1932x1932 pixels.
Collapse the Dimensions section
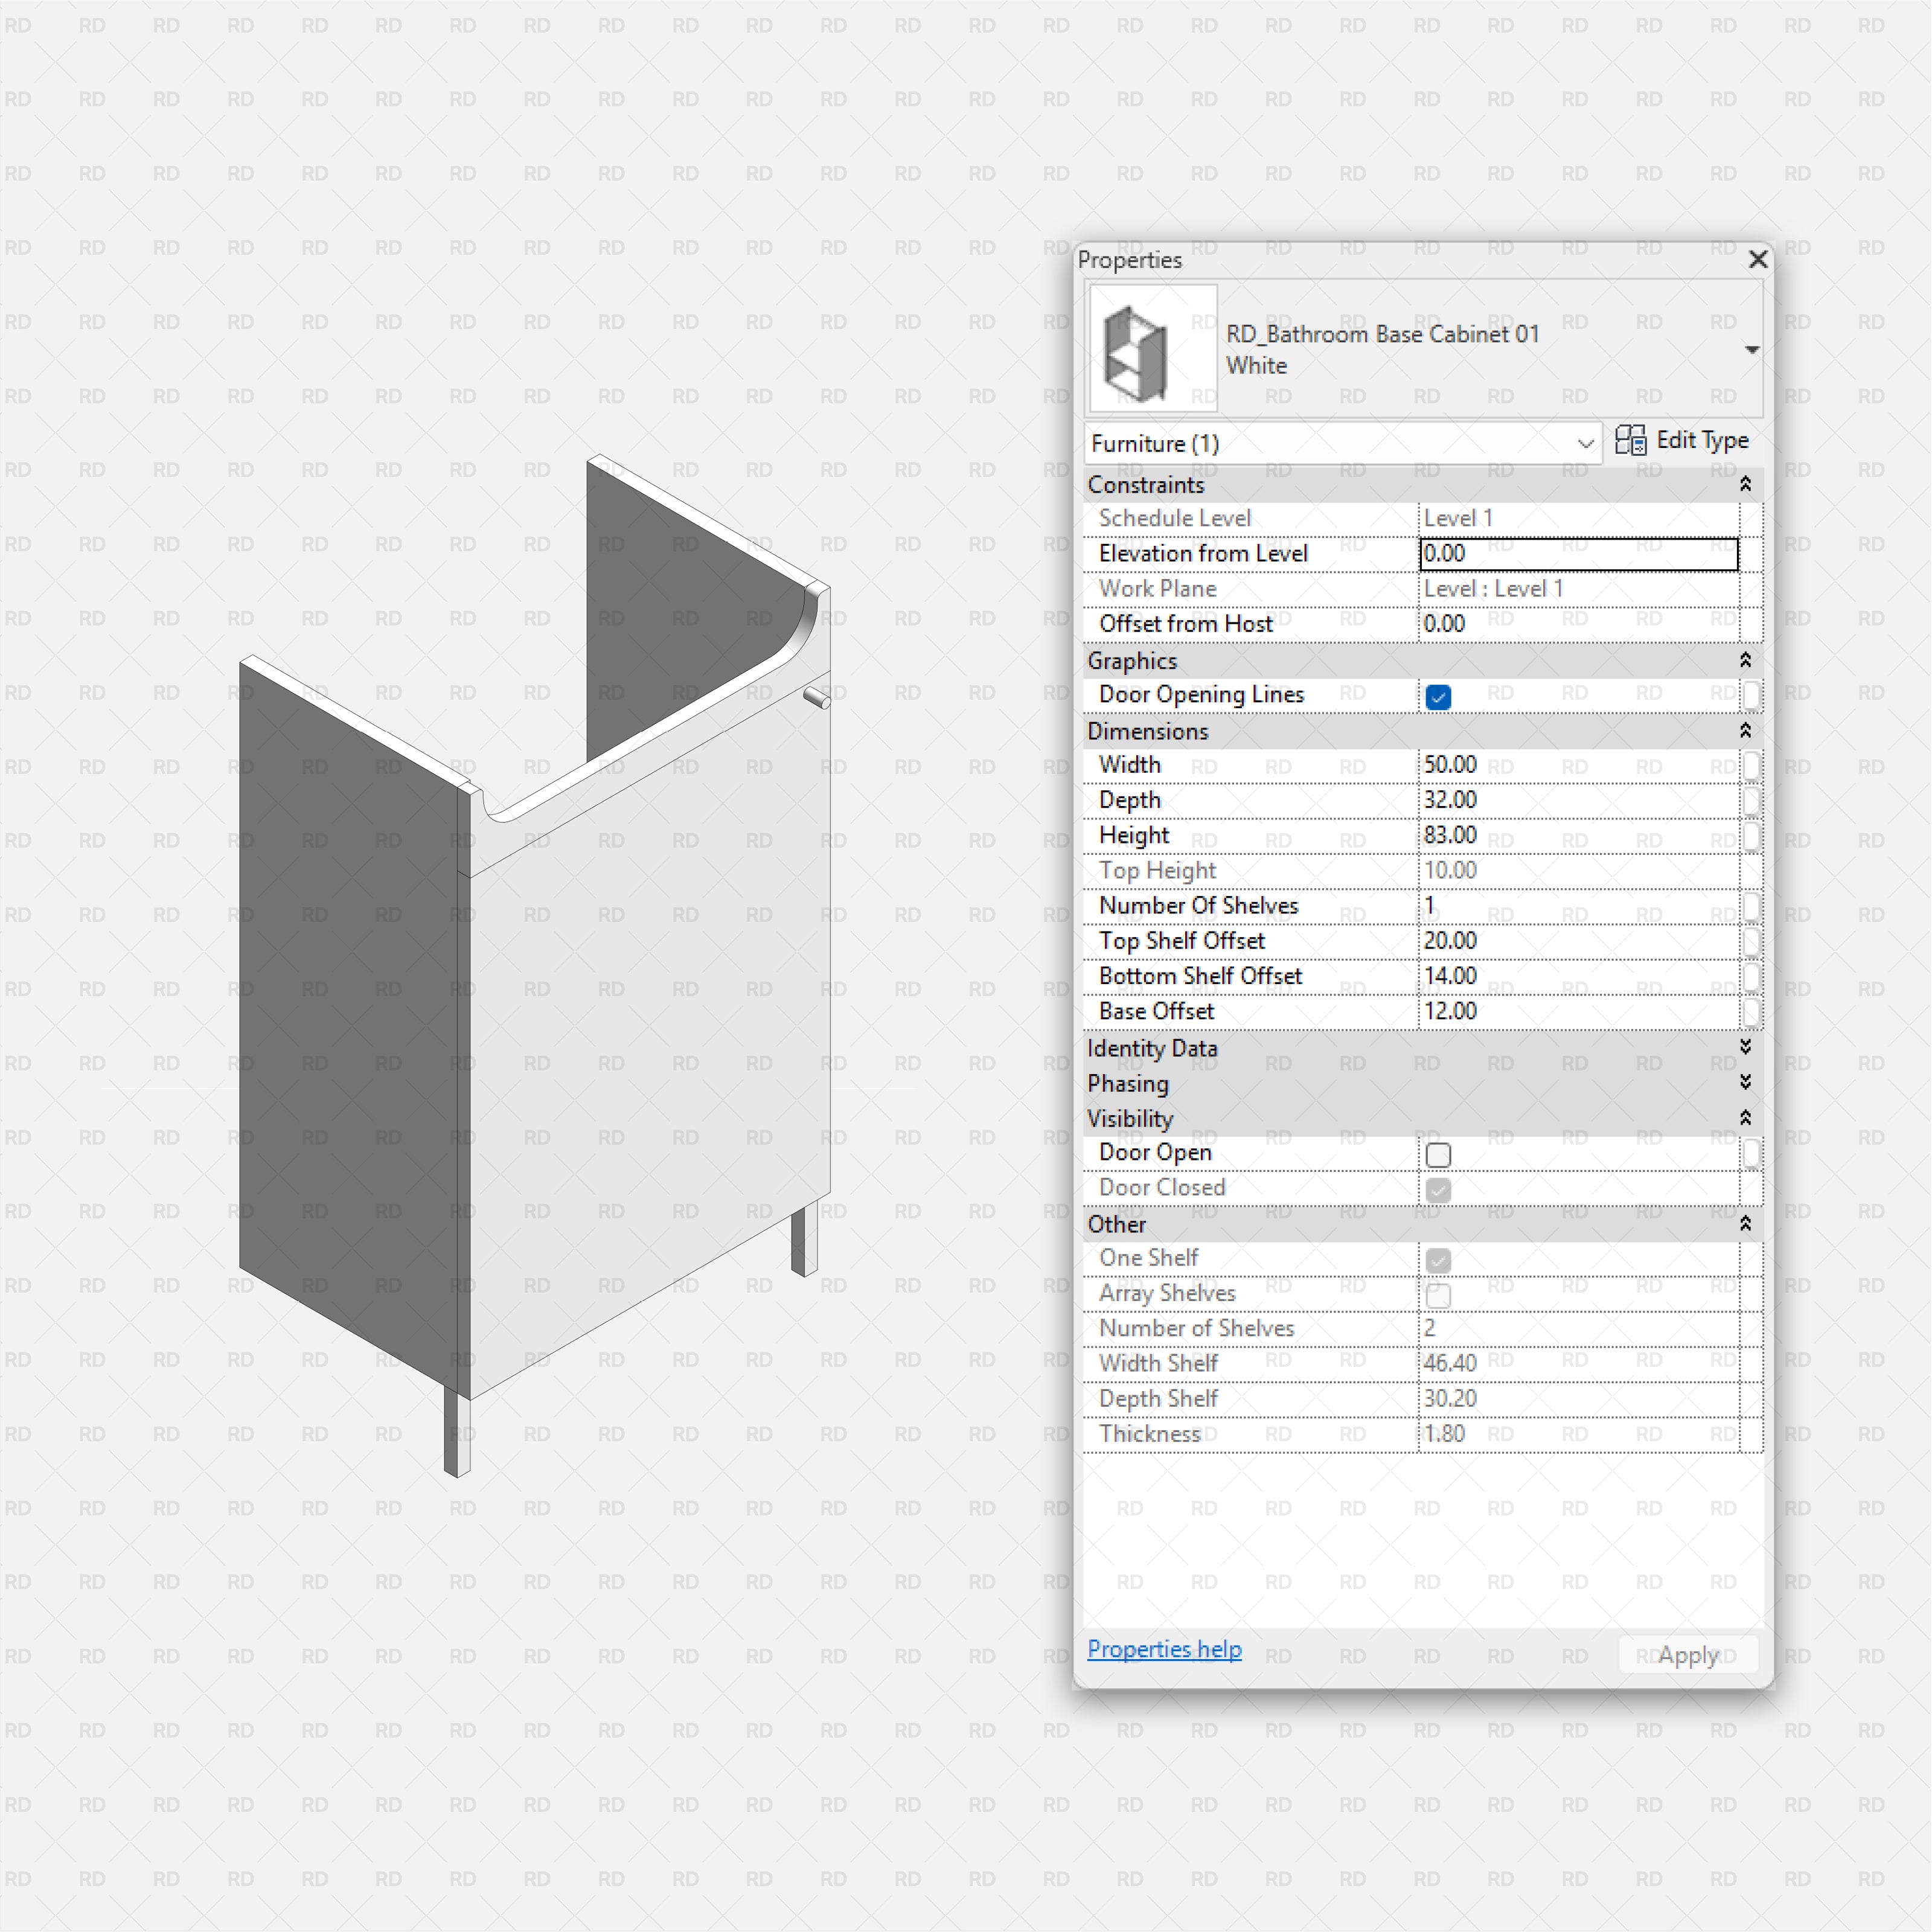1745,731
